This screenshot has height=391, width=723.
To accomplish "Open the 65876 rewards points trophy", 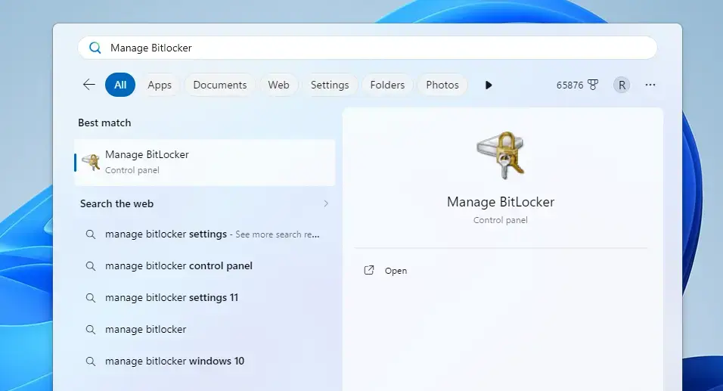I will point(577,85).
